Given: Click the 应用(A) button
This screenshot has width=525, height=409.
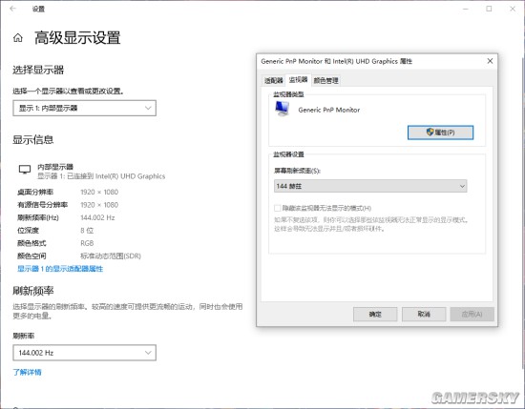Looking at the screenshot, I should (x=472, y=314).
